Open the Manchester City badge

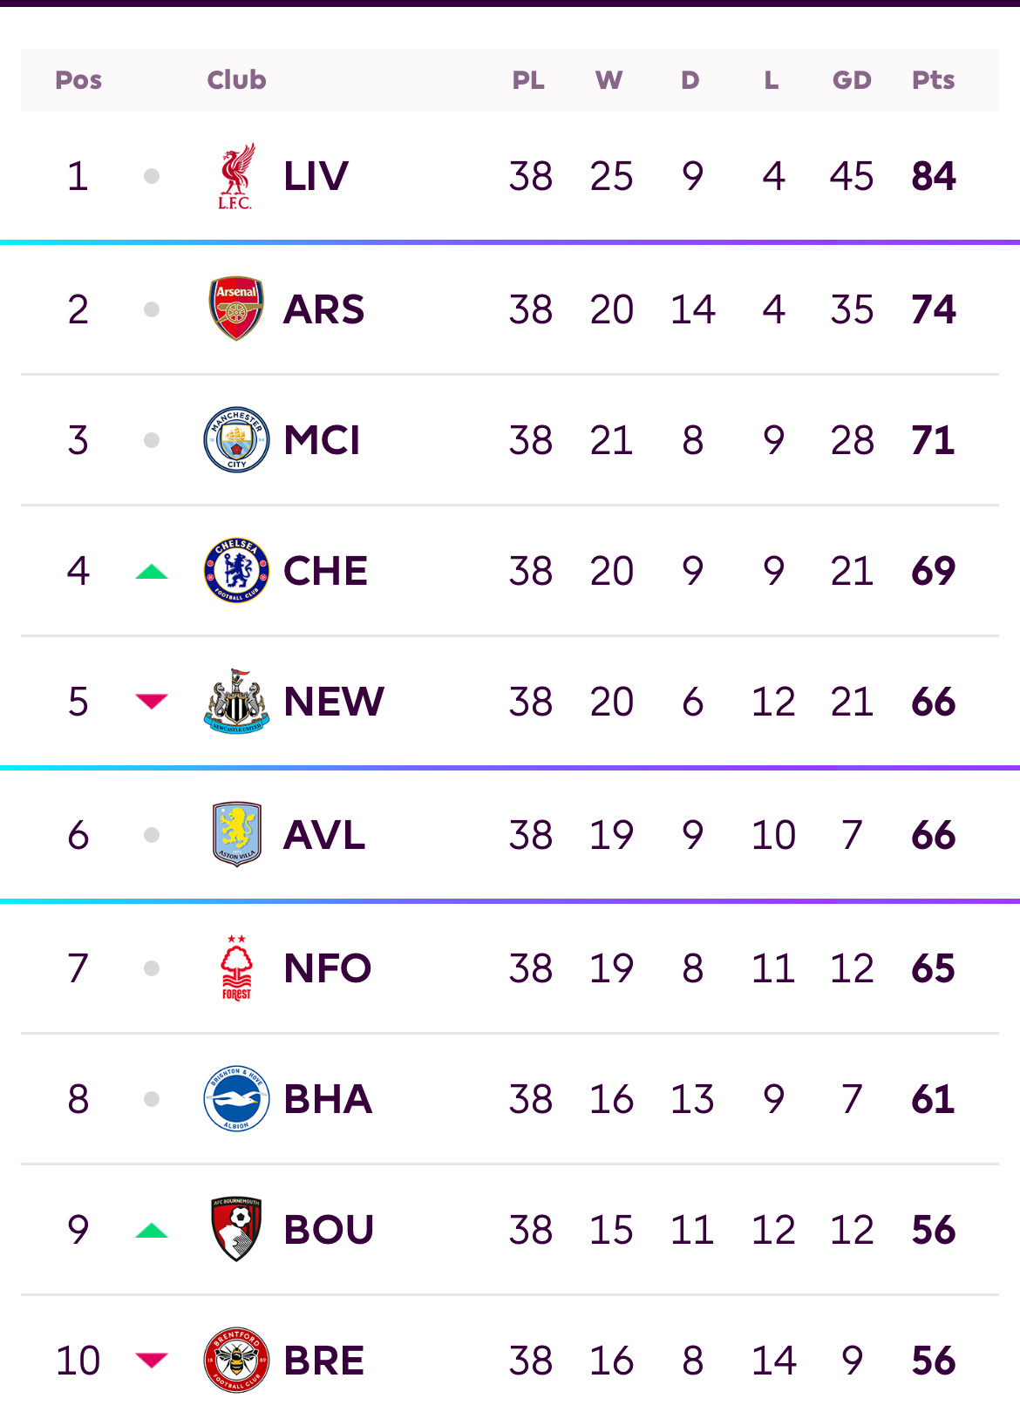(x=236, y=440)
